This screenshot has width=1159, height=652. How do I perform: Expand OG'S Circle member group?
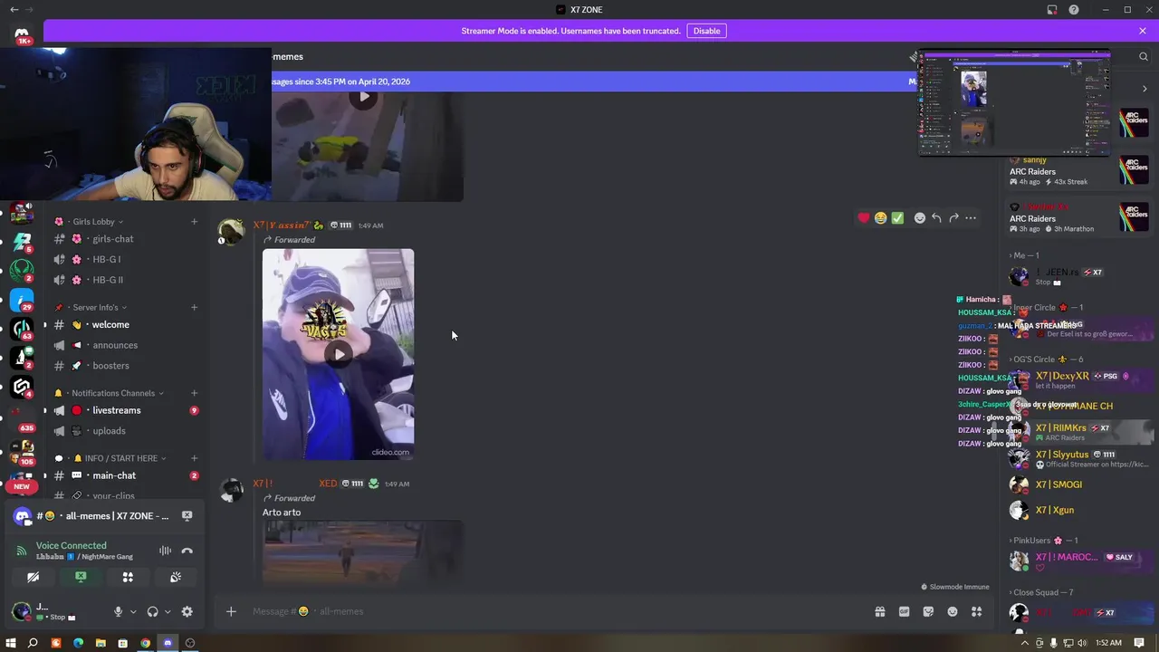pyautogui.click(x=1048, y=360)
